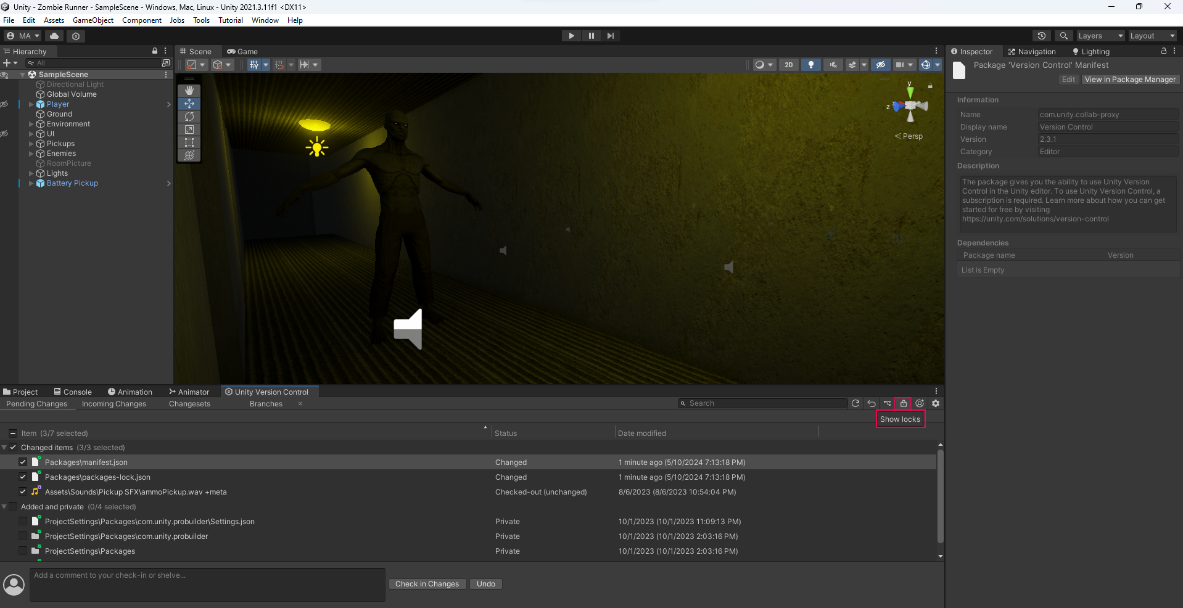Open the Layers dropdown

(1100, 36)
